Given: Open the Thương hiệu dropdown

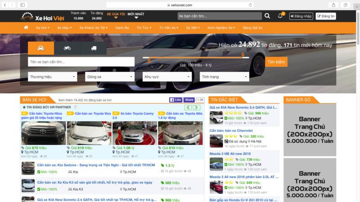Looking at the screenshot, I should (53, 77).
